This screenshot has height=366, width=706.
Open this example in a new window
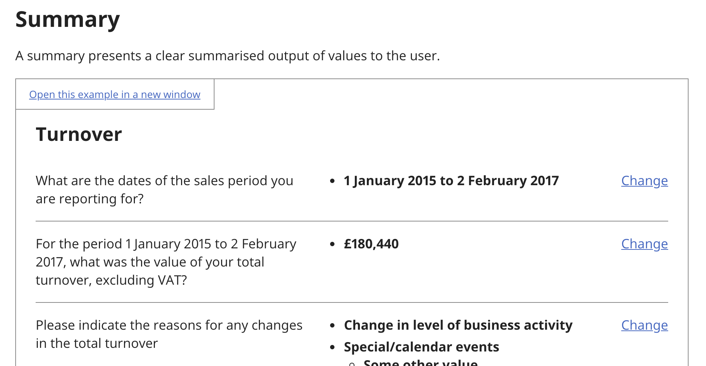coord(115,95)
